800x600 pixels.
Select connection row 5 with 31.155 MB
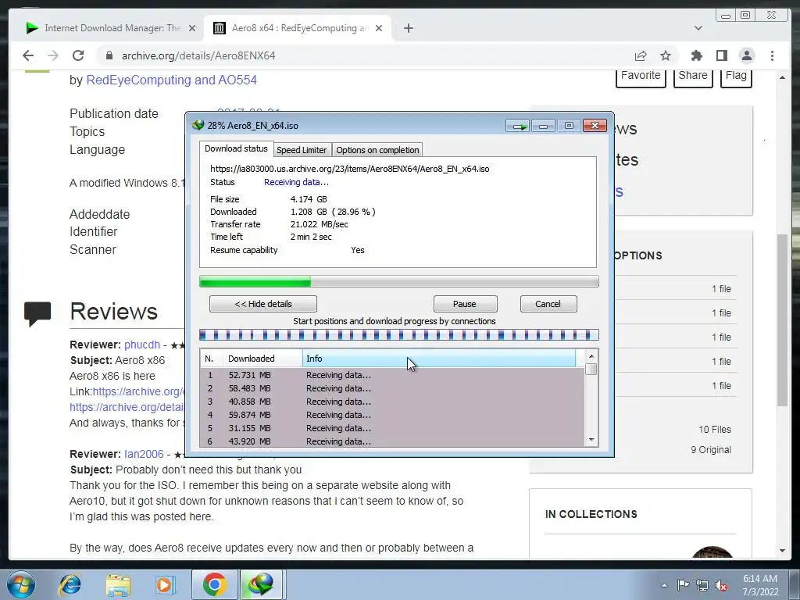pos(392,428)
